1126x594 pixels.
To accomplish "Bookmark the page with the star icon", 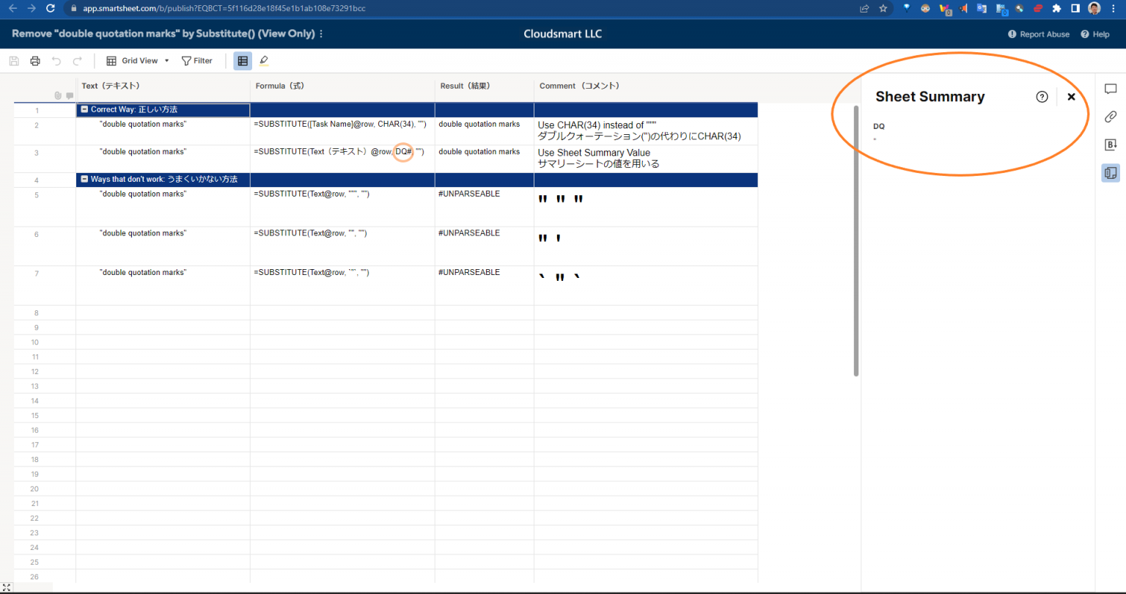I will coord(883,9).
